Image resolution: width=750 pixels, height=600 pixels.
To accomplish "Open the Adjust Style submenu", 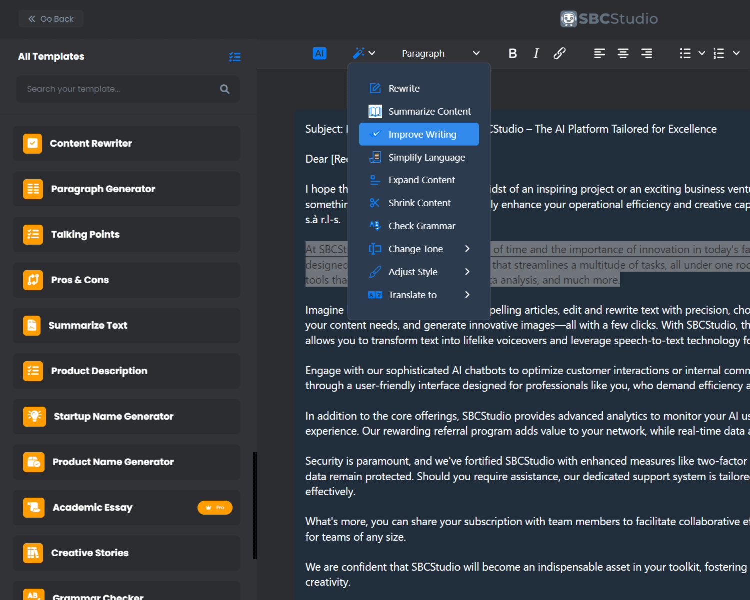I will tap(419, 272).
